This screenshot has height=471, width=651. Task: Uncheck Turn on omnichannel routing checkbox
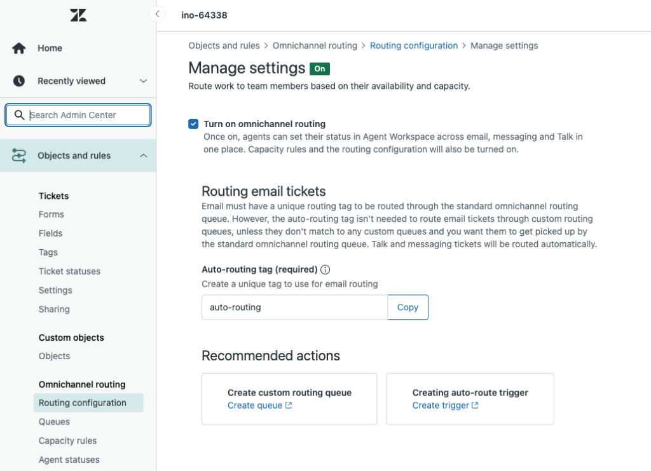point(193,124)
